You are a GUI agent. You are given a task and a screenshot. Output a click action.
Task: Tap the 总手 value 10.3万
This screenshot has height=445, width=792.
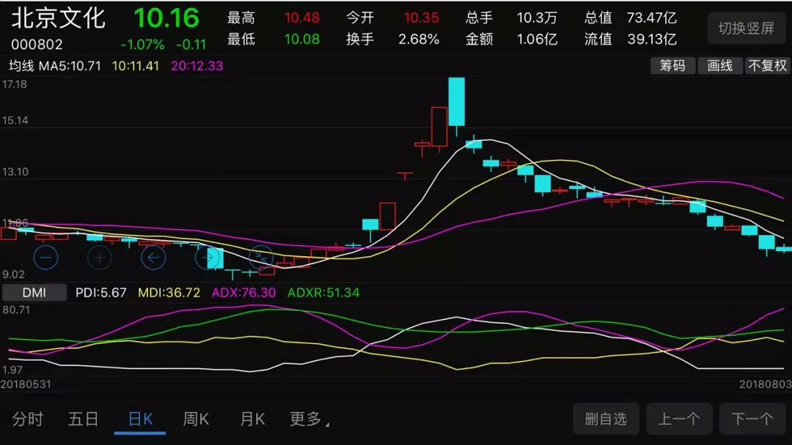pyautogui.click(x=537, y=18)
